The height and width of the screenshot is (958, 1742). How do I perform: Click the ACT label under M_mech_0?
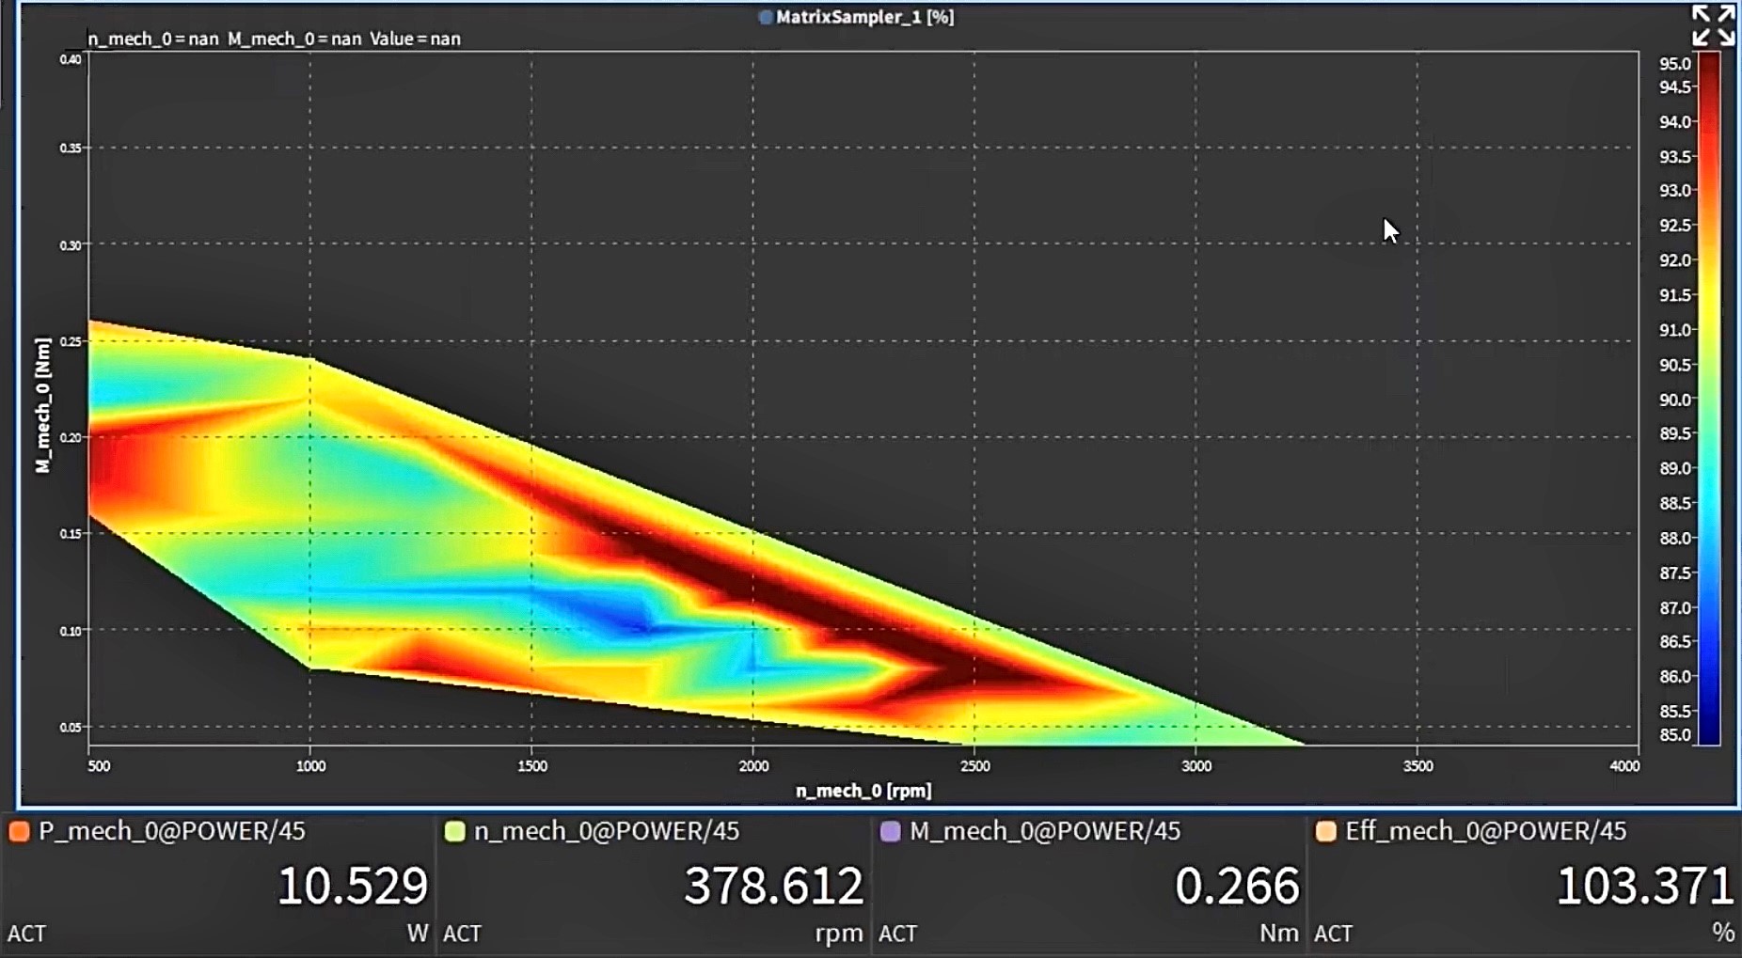point(897,934)
